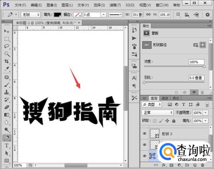
Task: Open the stroke line style dropdown
Action: [x=115, y=15]
